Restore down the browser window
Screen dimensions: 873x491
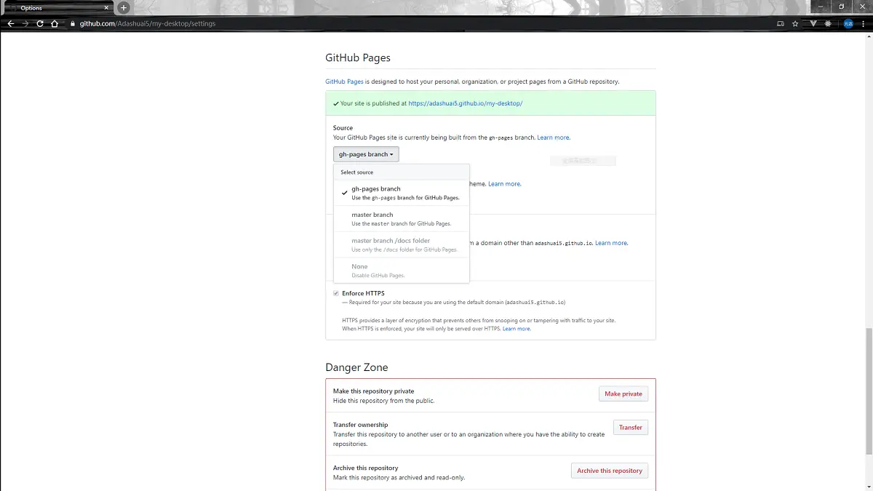842,7
